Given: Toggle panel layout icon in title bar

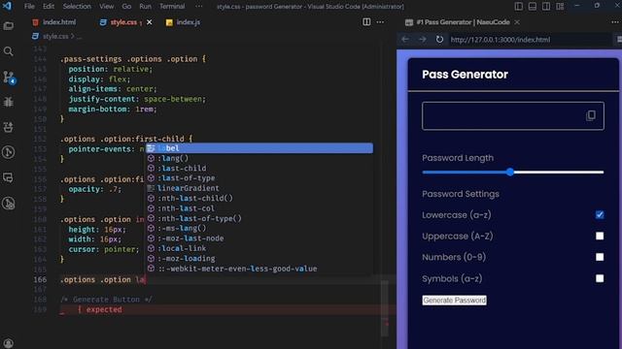Looking at the screenshot, I should pyautogui.click(x=533, y=7).
